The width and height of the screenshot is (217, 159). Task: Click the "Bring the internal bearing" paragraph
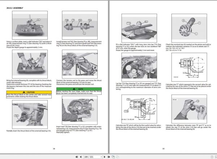29,84
